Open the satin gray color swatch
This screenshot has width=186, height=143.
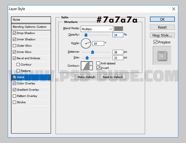[118, 29]
